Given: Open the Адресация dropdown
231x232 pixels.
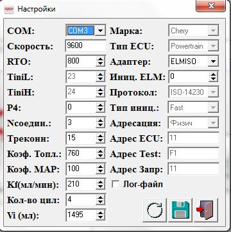Looking at the screenshot, I should pos(213,123).
